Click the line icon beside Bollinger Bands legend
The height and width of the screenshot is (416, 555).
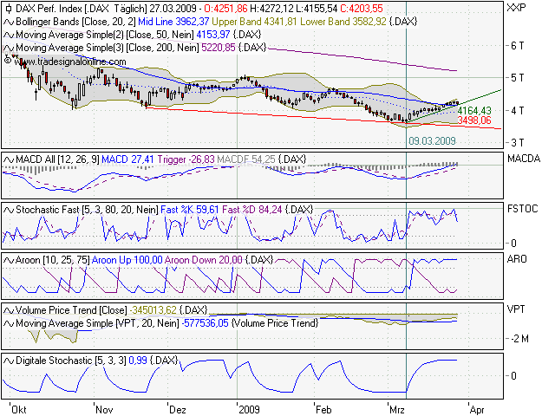pos(9,22)
